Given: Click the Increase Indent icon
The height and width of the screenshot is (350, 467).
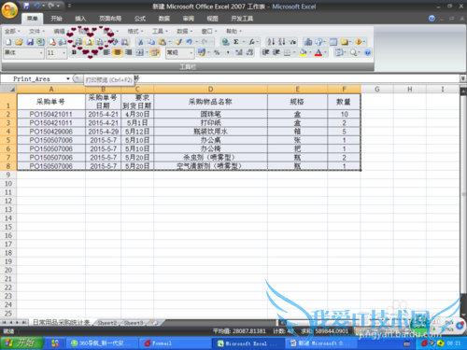Looking at the screenshot, I should (x=276, y=52).
